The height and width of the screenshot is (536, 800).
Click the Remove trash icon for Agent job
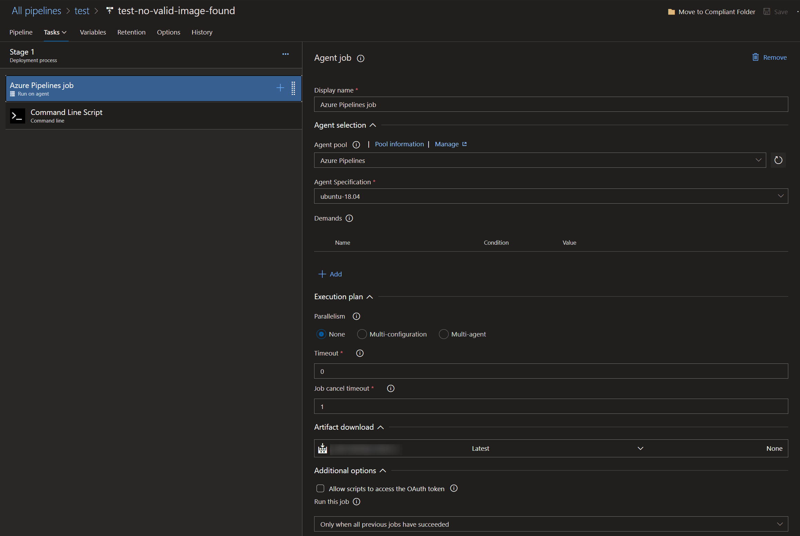click(x=756, y=57)
